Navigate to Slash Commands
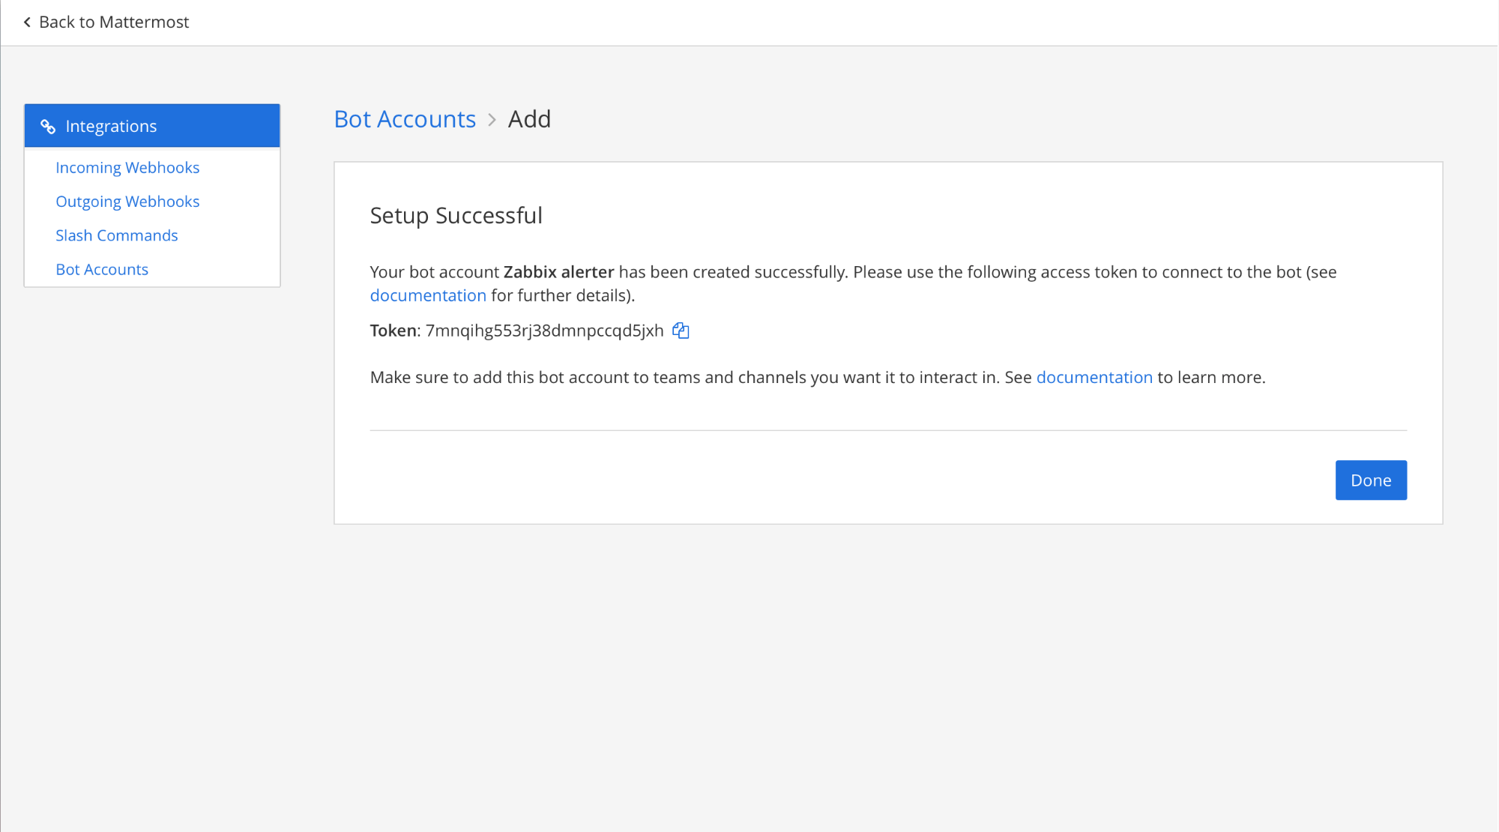 tap(117, 235)
